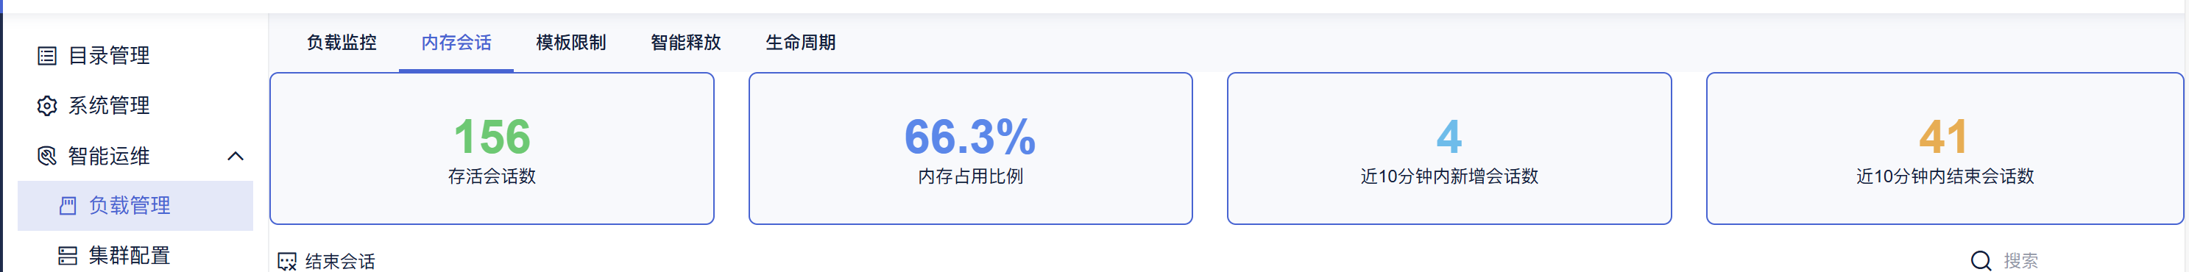The image size is (2189, 272).
Task: Click the 近10分钟内结束会话数 card
Action: click(x=1945, y=148)
